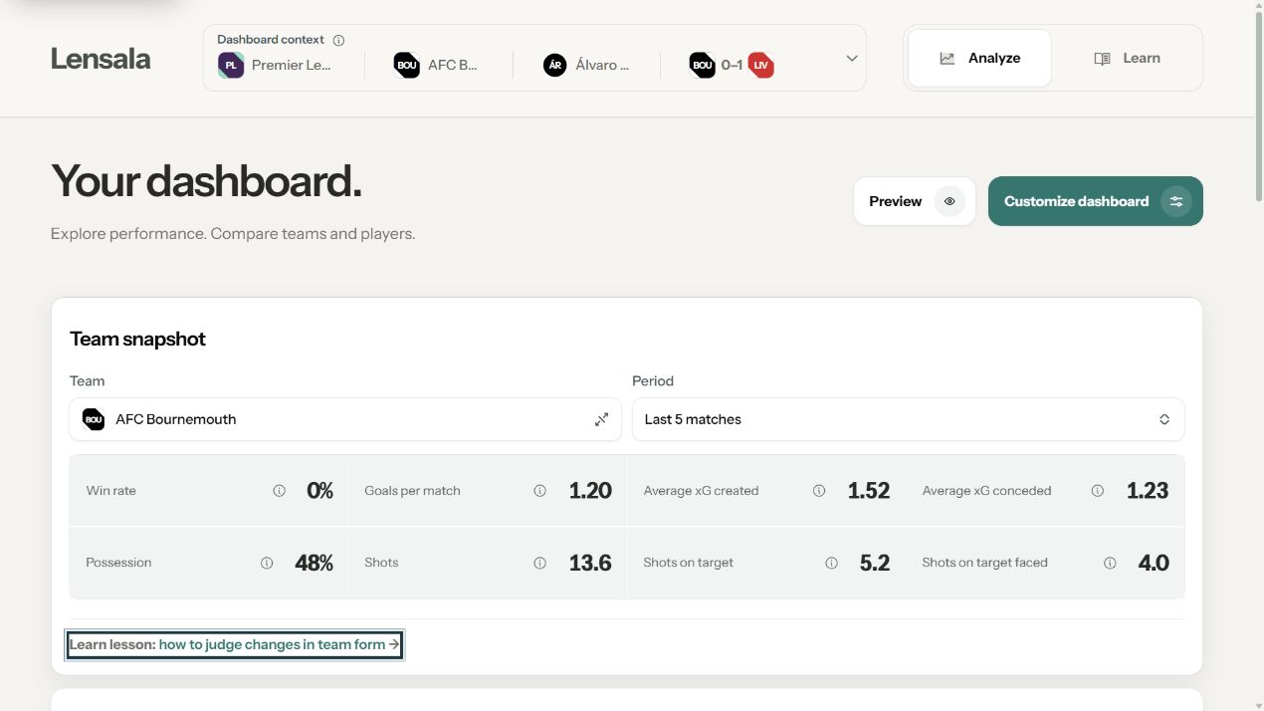Click the Goals per match info icon
Screen dimensions: 1264x711
539,491
